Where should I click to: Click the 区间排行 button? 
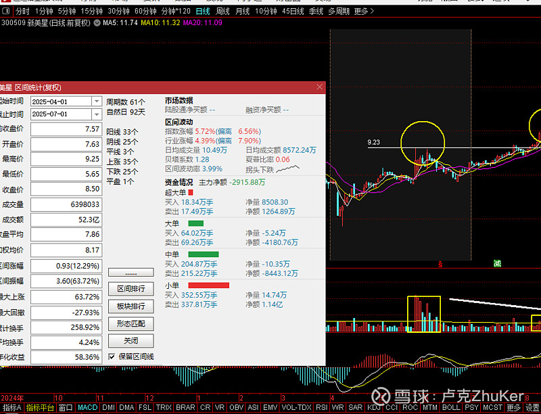click(131, 289)
